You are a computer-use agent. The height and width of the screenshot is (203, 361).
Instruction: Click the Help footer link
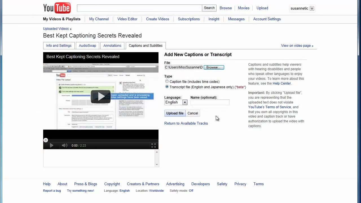click(x=47, y=184)
